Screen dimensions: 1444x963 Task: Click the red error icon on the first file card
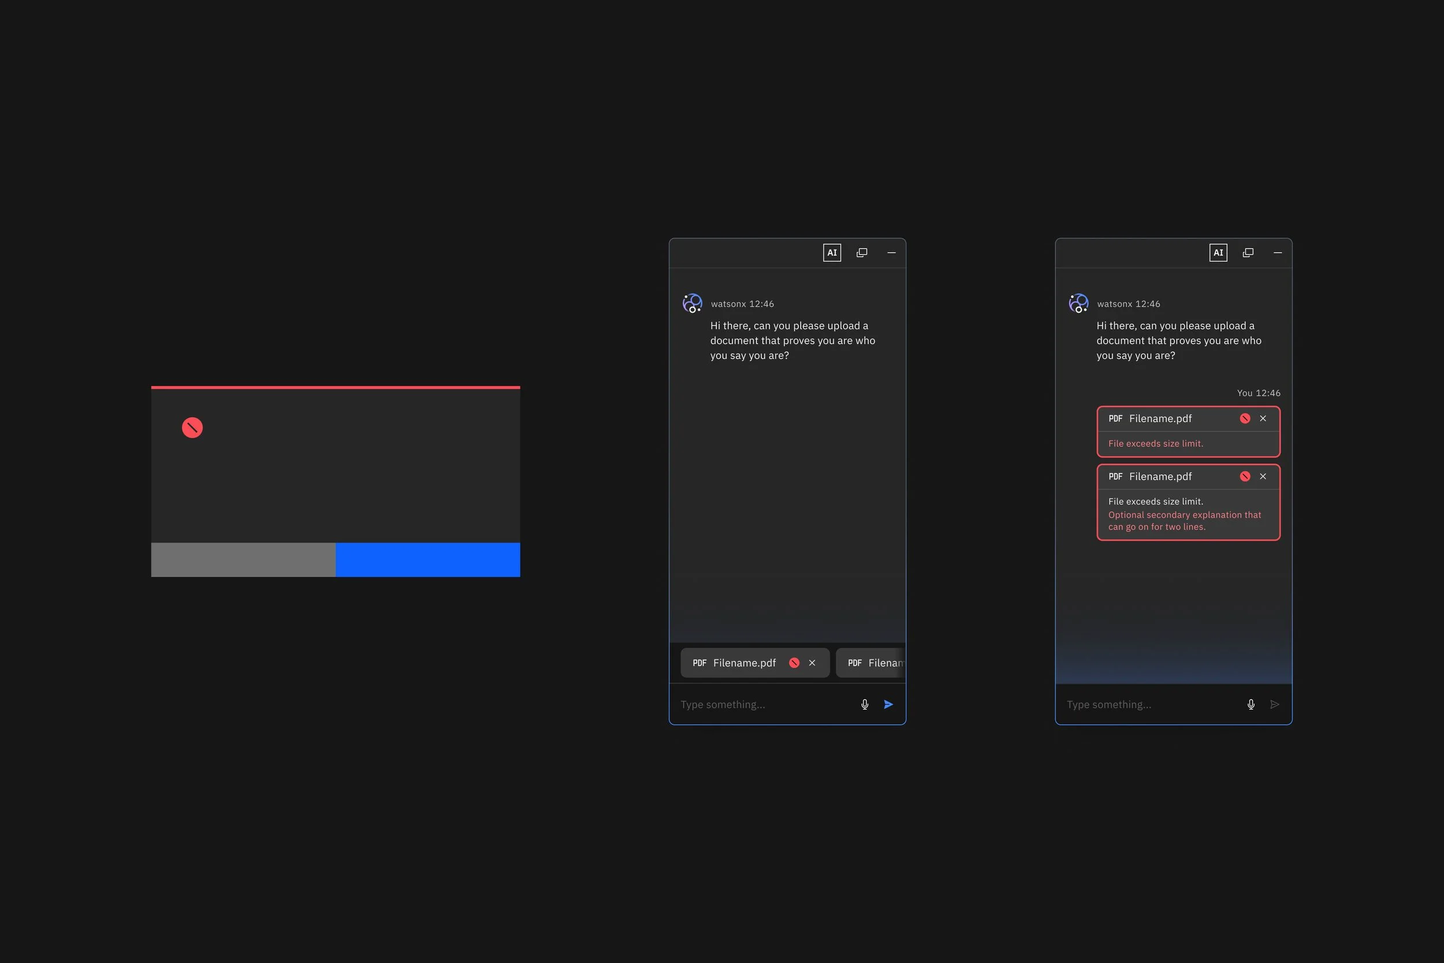(1245, 418)
